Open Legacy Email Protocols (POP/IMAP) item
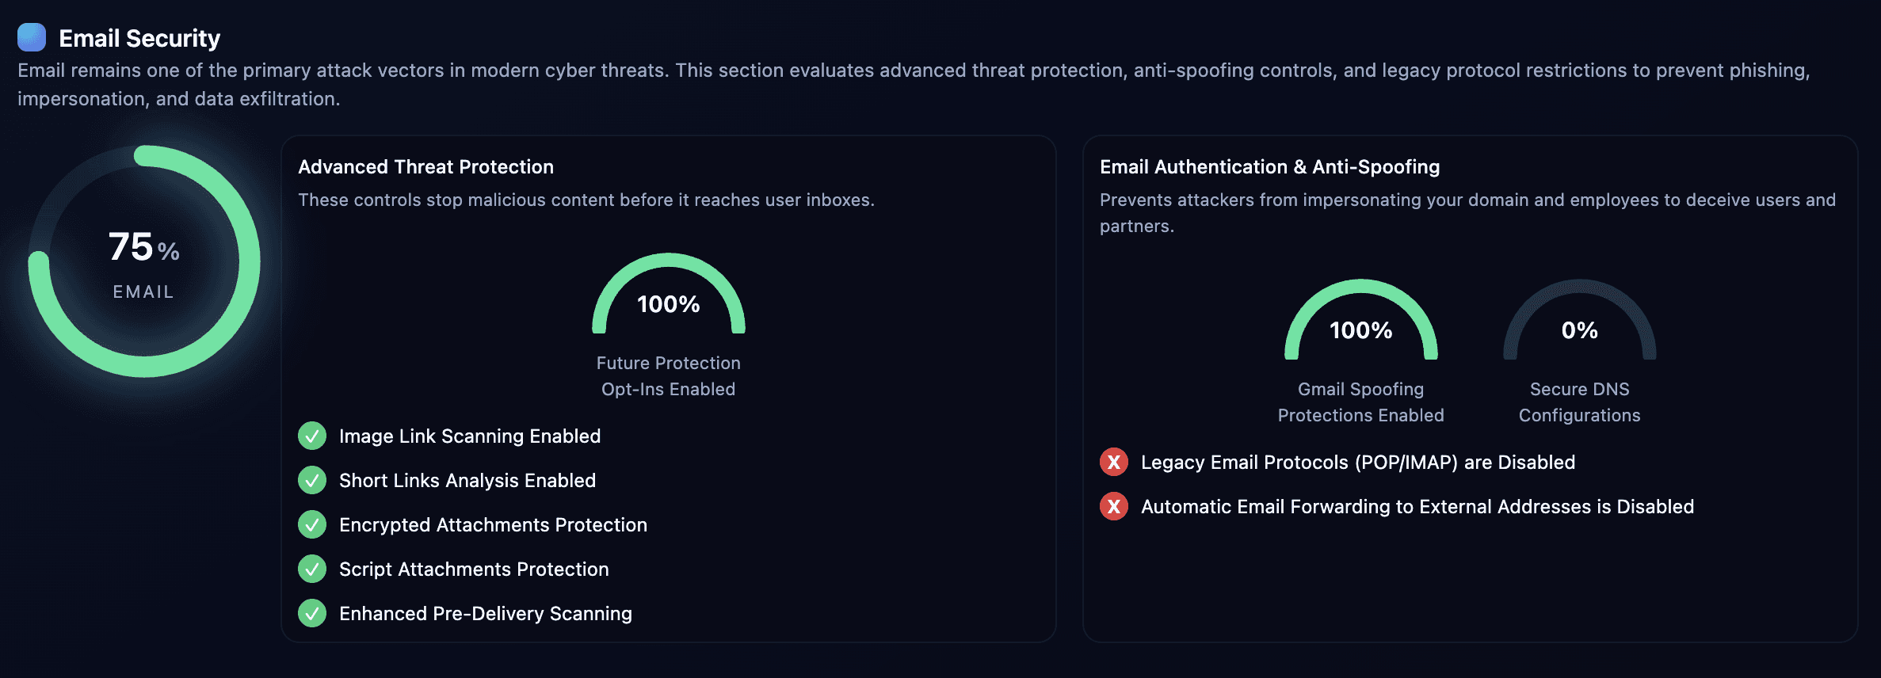 [1357, 463]
